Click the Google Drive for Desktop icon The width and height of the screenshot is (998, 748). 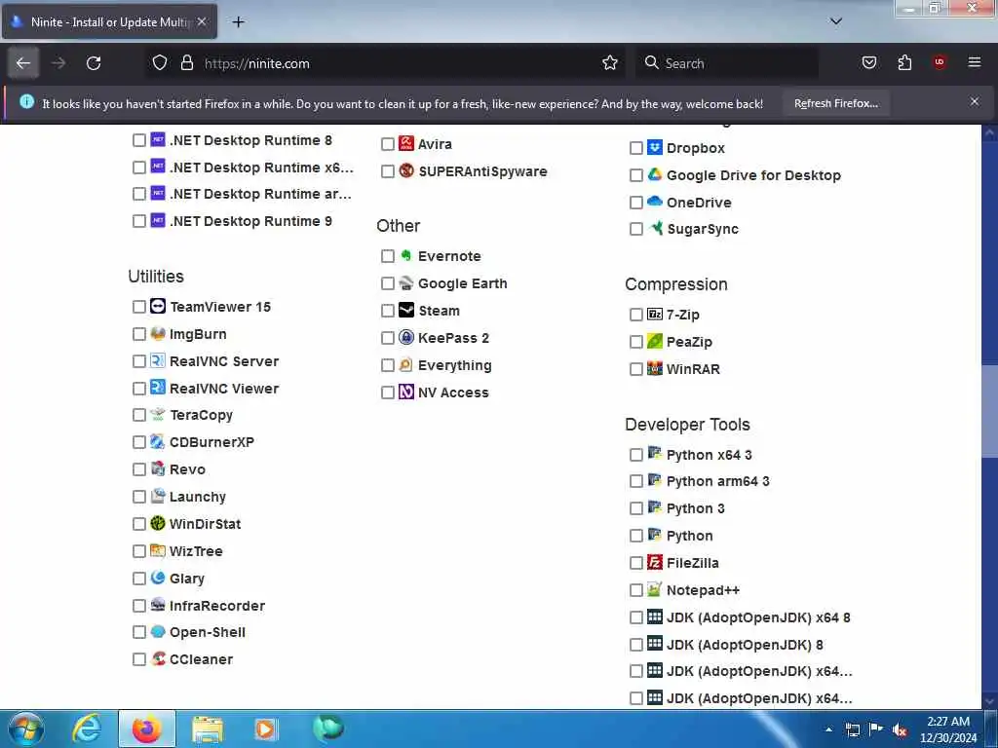point(655,174)
